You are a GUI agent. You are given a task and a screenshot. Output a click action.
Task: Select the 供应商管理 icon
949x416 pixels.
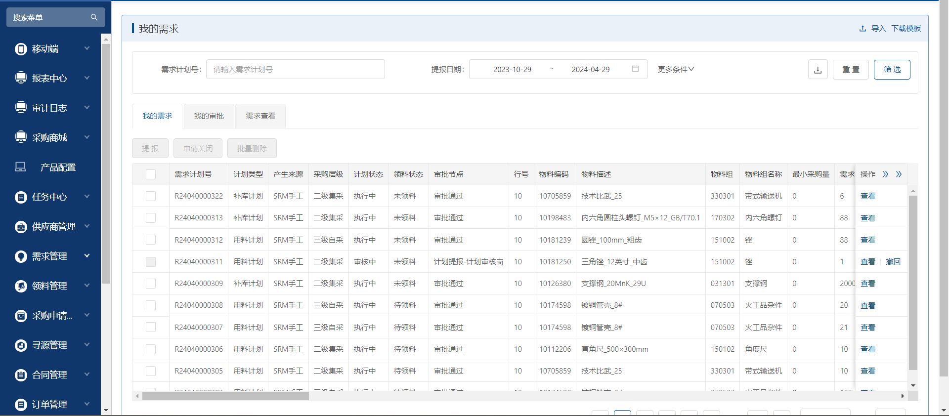tap(21, 227)
